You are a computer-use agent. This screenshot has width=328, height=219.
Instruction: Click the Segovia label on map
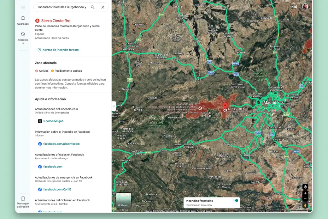[240, 52]
